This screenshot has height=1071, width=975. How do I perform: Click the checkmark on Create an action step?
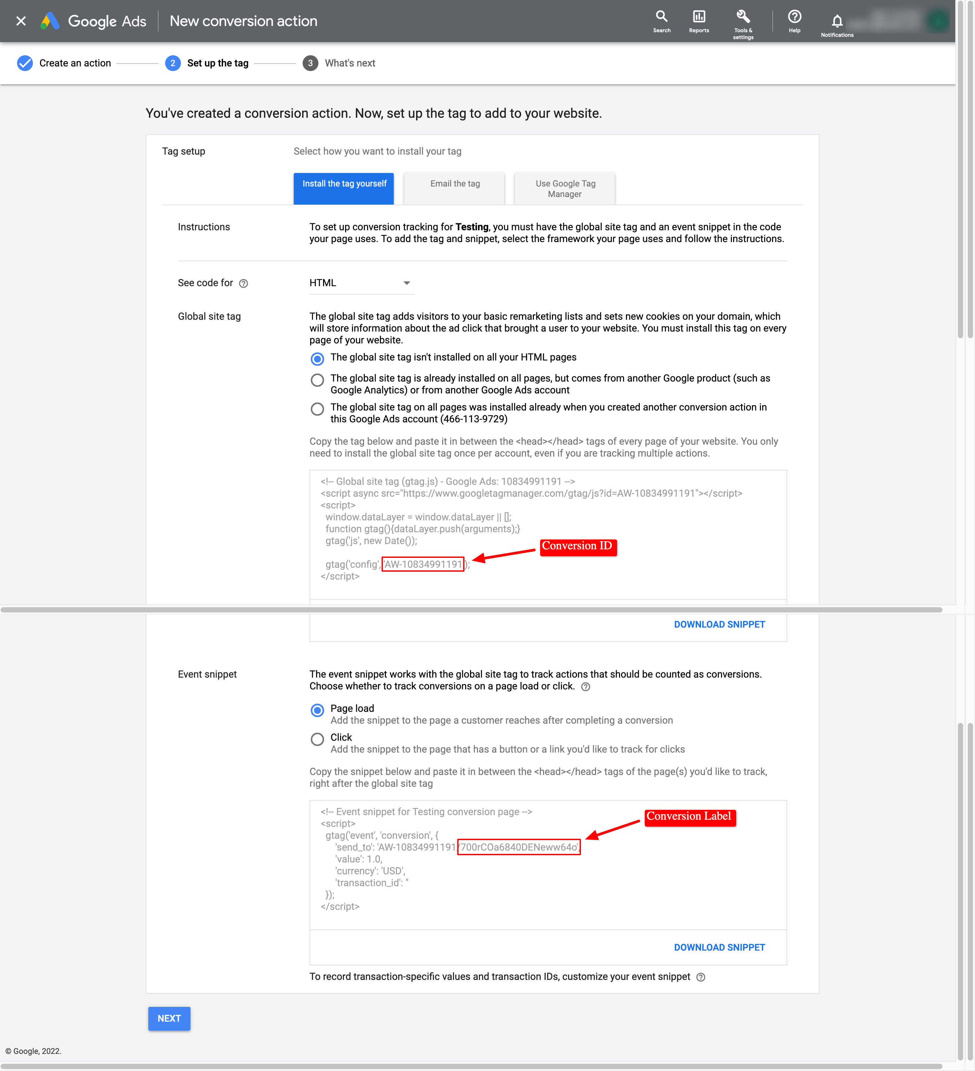tap(24, 63)
